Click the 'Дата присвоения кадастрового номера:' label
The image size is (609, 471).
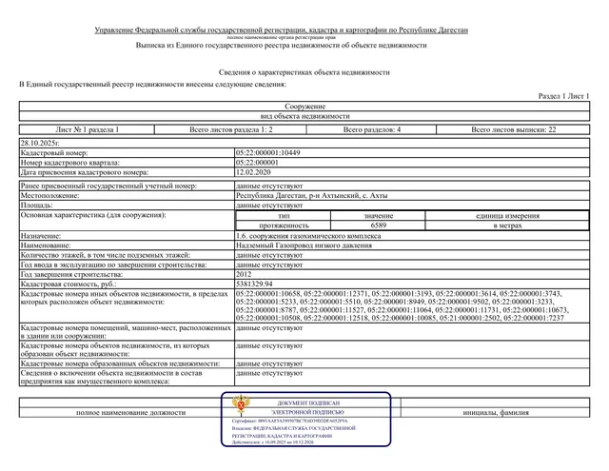[x=85, y=172]
